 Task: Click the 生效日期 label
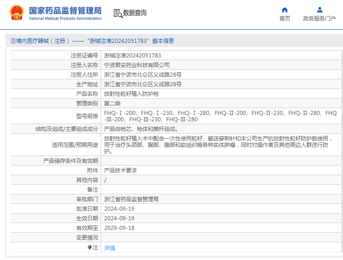pyautogui.click(x=87, y=218)
